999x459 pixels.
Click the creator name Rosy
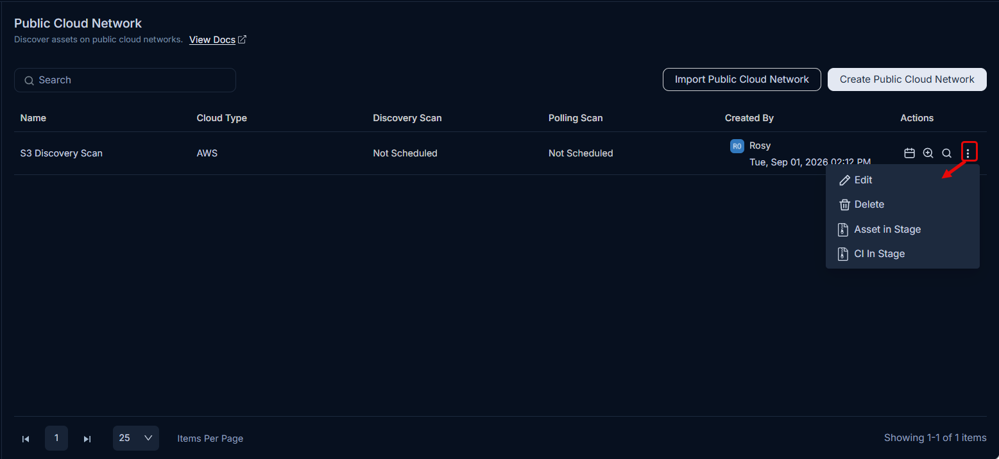point(760,146)
